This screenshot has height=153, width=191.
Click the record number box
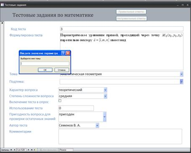(21, 150)
